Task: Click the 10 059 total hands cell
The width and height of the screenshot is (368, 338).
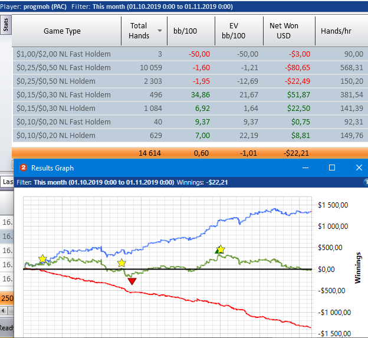Action: tap(151, 68)
